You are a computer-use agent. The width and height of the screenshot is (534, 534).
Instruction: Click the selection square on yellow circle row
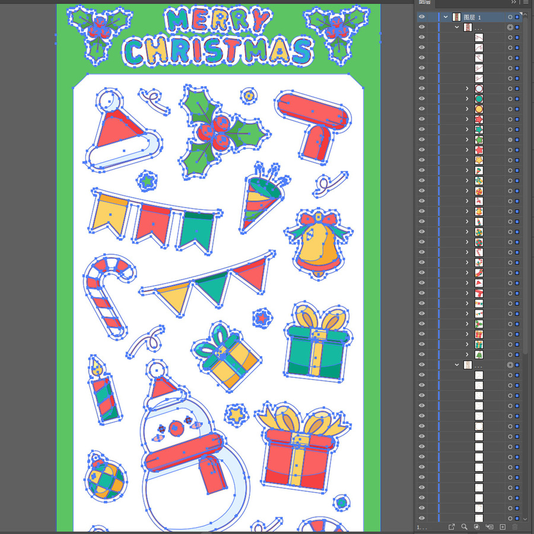[517, 109]
